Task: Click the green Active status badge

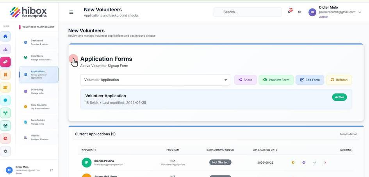Action: point(339,97)
